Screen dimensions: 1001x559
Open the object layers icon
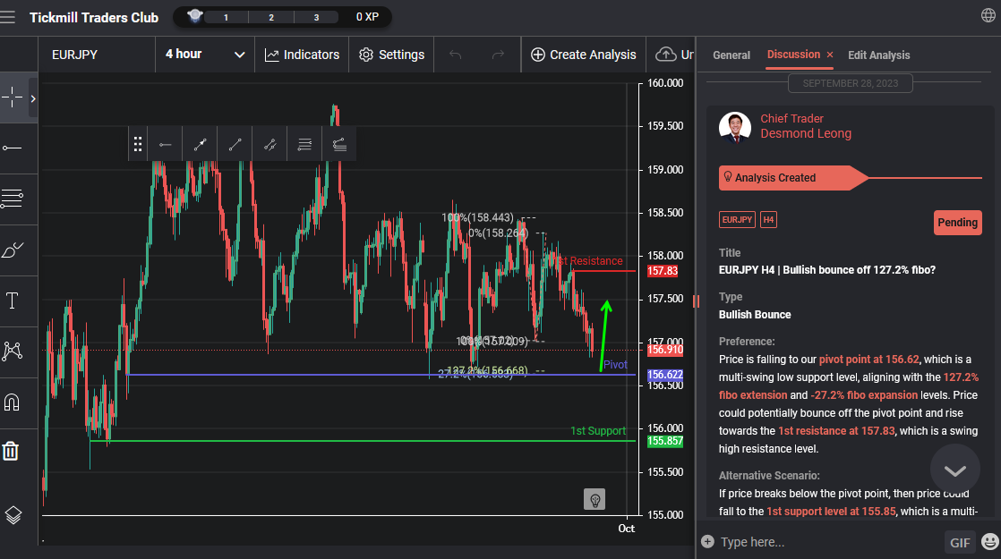point(13,515)
